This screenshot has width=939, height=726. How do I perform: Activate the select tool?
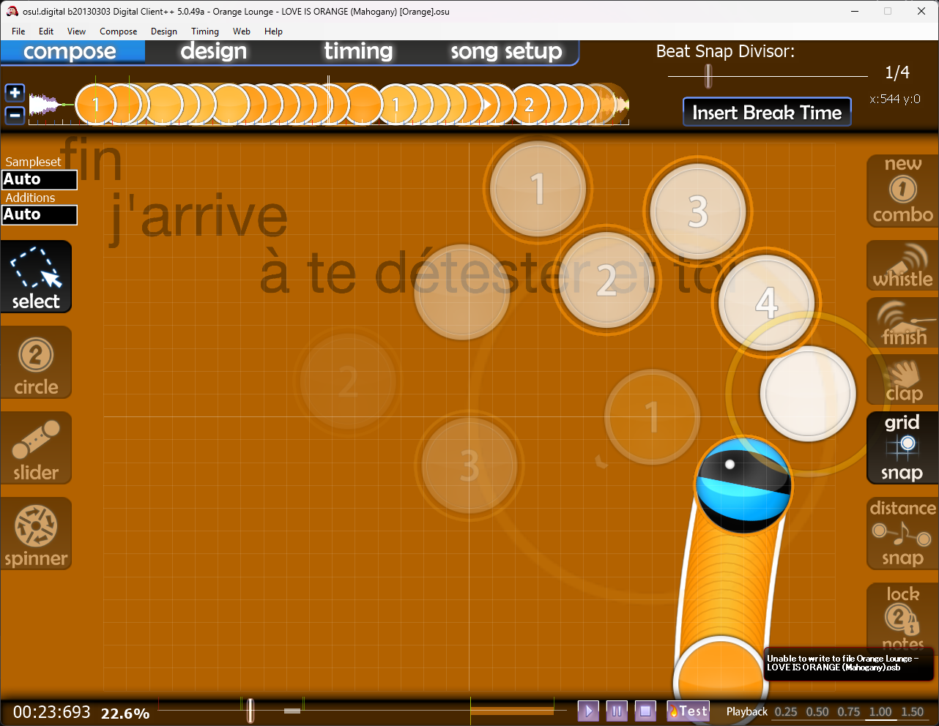(36, 277)
